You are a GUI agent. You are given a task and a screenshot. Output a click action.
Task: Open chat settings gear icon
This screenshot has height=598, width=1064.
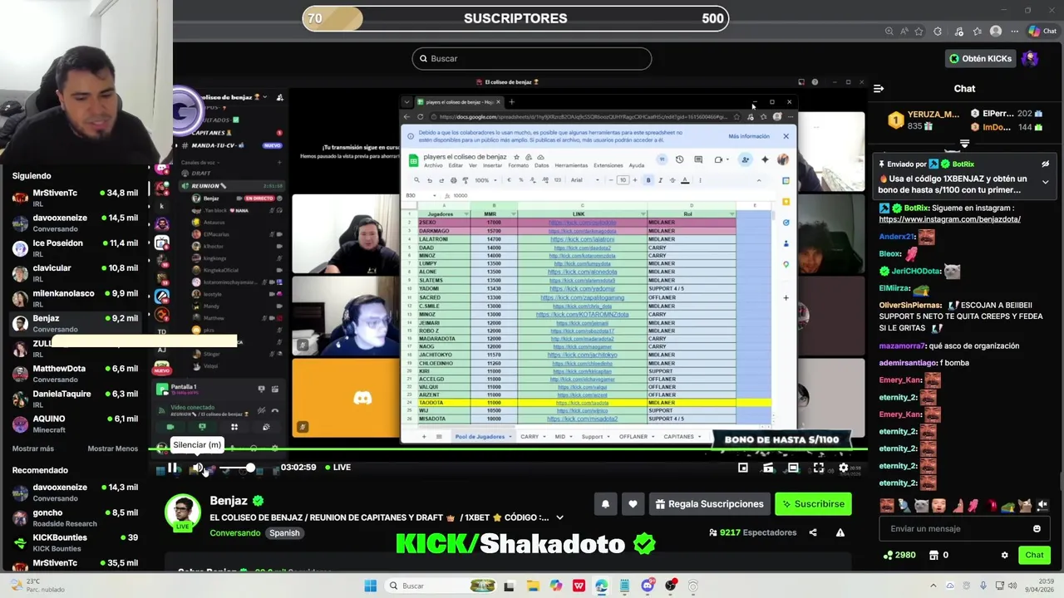click(x=1004, y=555)
